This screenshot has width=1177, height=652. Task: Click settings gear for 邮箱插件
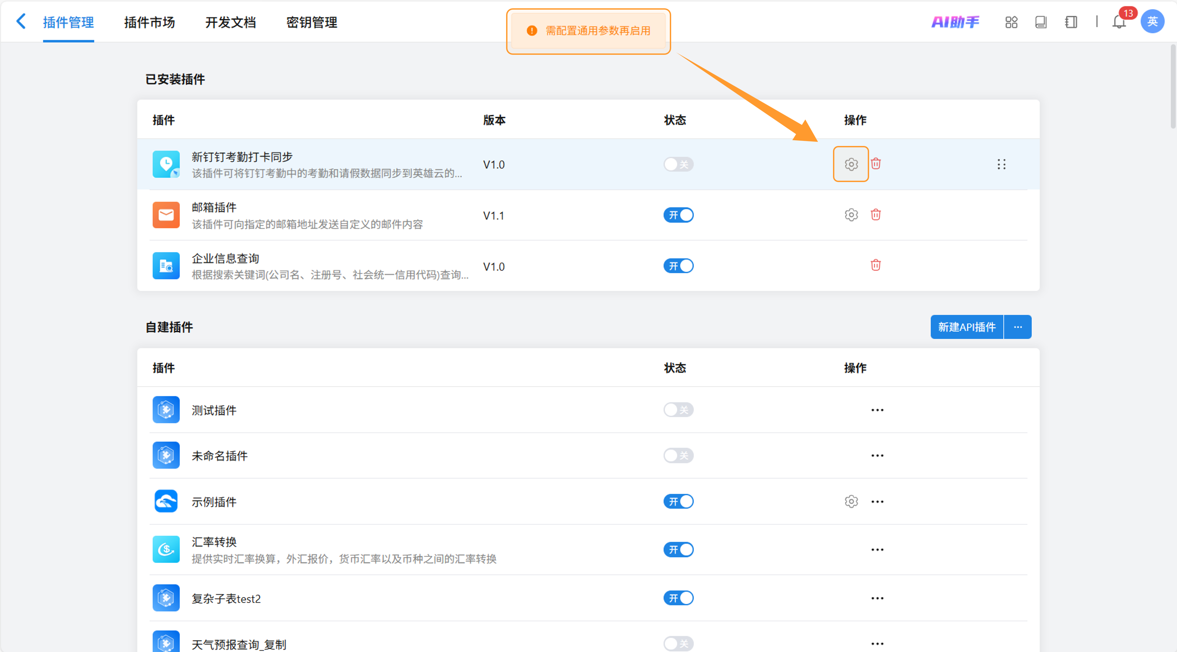(x=851, y=215)
